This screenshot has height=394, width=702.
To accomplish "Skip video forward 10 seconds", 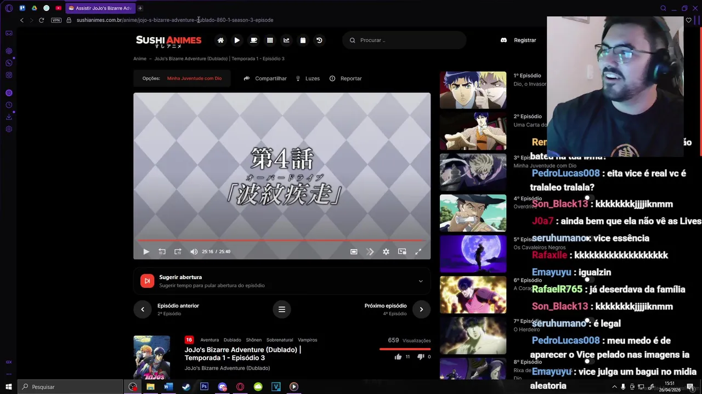I will (x=178, y=252).
